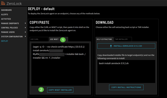Select Manage Endpoints menu item

tap(10, 23)
